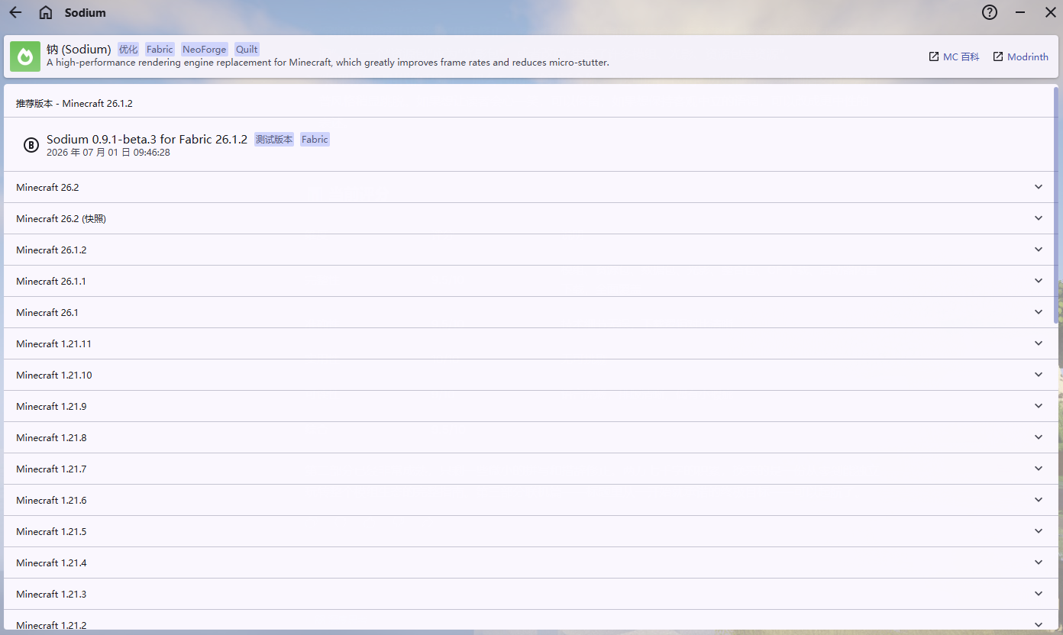The height and width of the screenshot is (635, 1063).
Task: Click the Fabric tag in the mod header
Action: [160, 50]
